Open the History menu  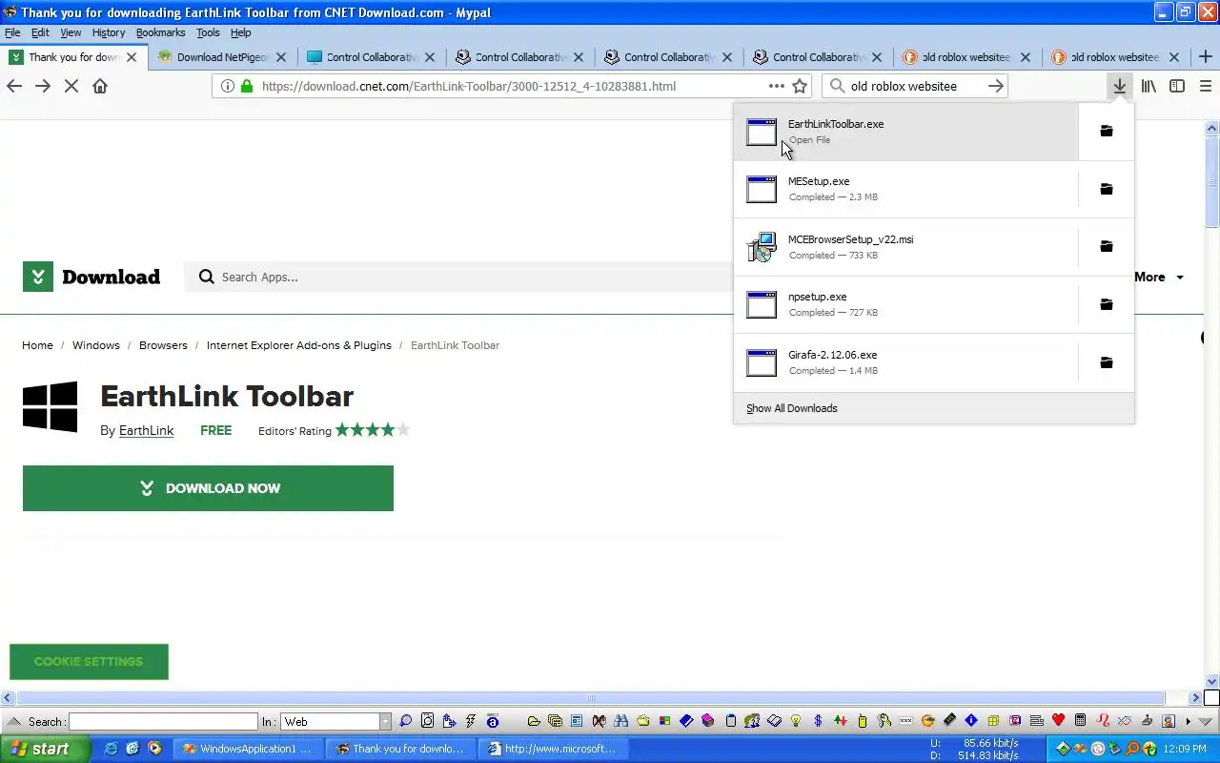[109, 32]
